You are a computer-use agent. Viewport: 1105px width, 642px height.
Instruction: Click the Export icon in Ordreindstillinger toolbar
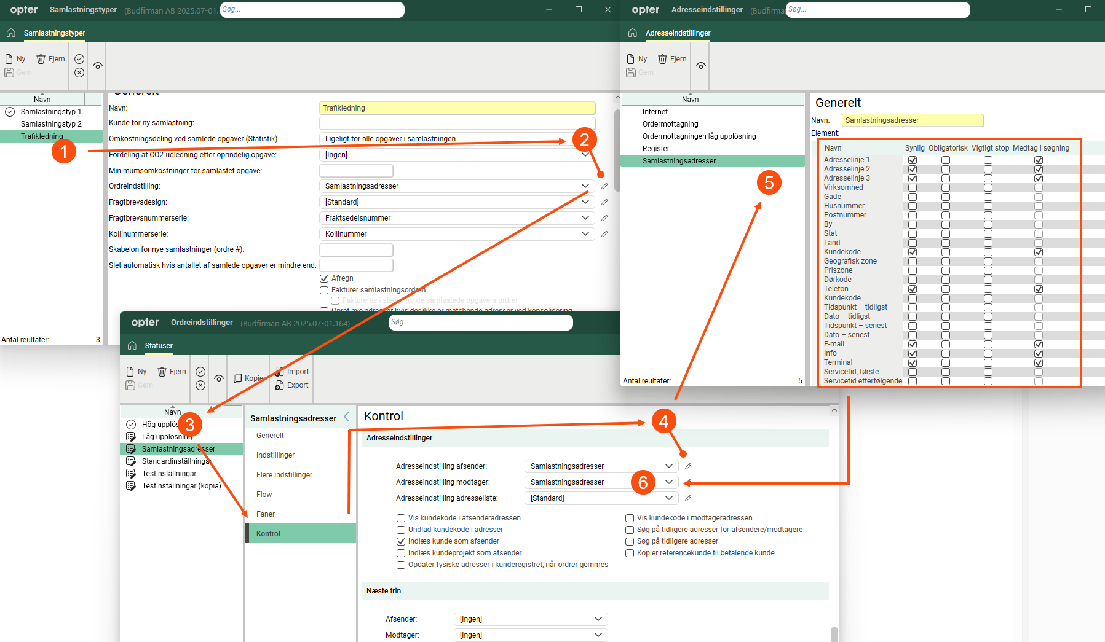280,385
